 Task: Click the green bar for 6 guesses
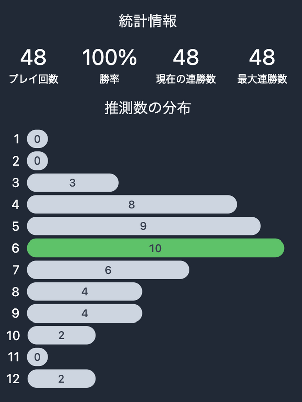[x=156, y=248]
